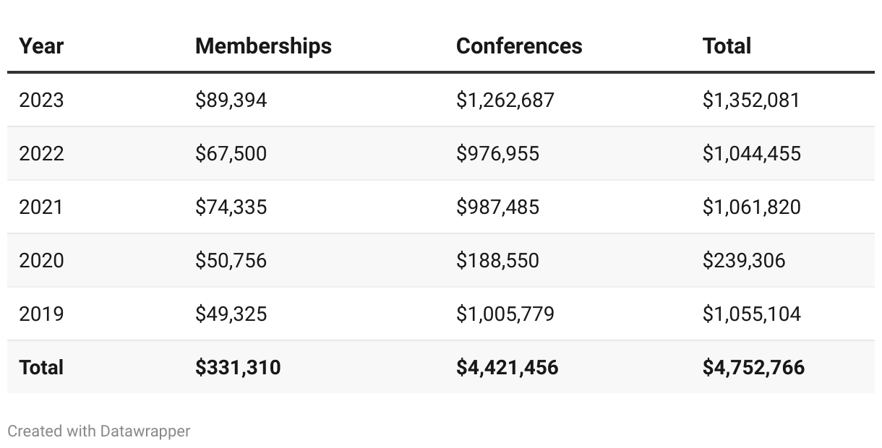
Task: Click the 2019 year cell
Action: [41, 314]
